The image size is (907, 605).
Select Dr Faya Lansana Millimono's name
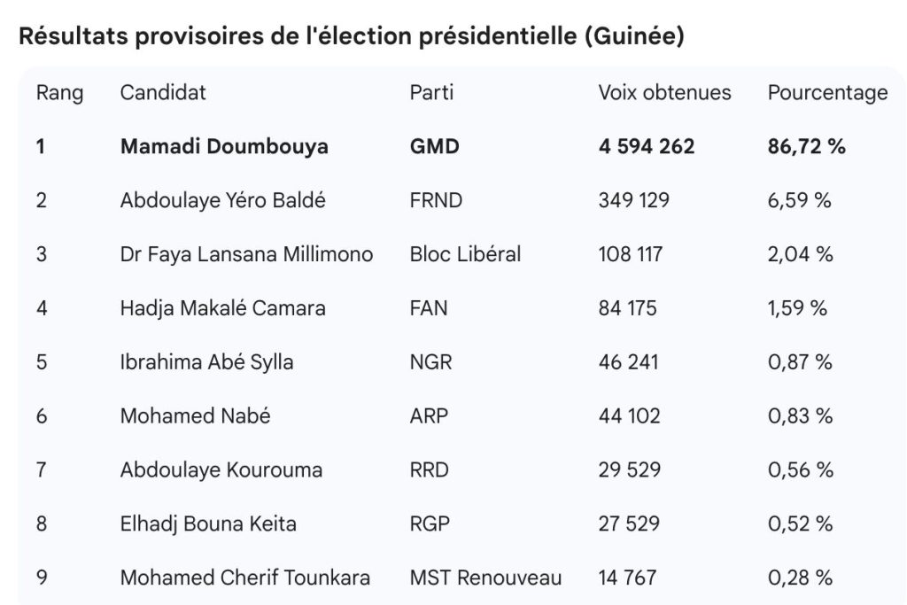coord(246,255)
